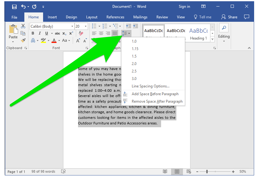Open Read Mode view in status bar

tap(165, 171)
